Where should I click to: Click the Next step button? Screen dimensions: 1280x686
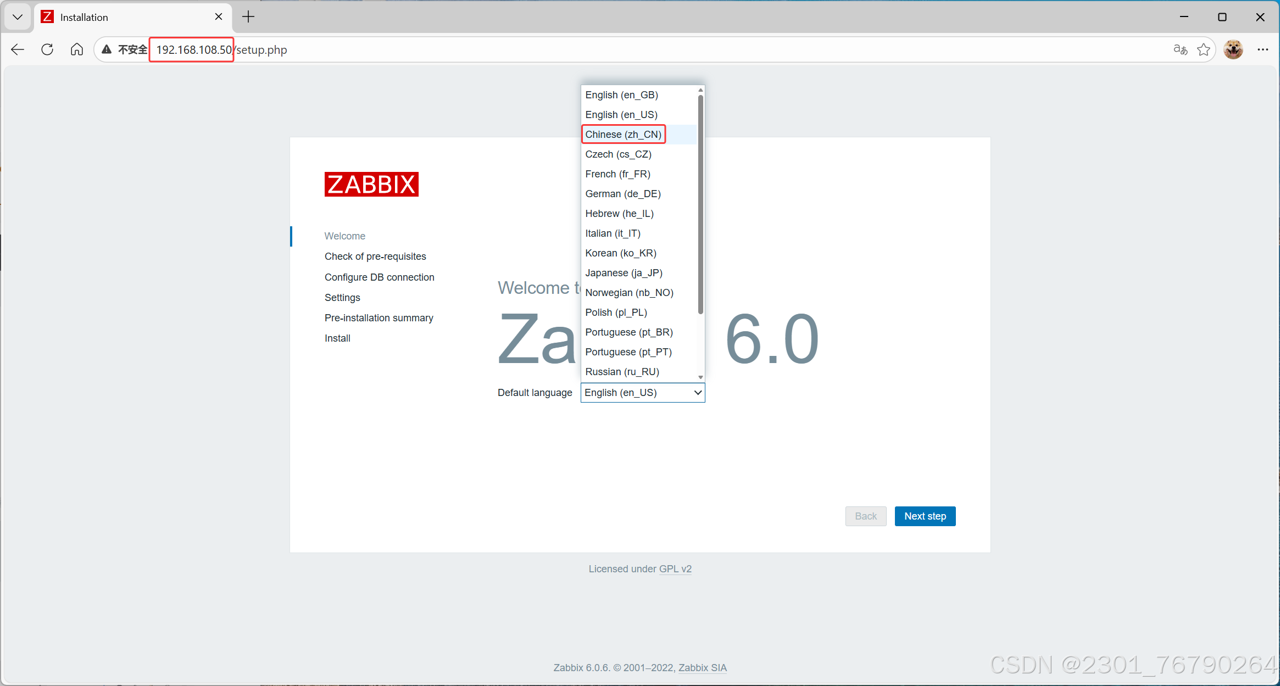coord(925,516)
